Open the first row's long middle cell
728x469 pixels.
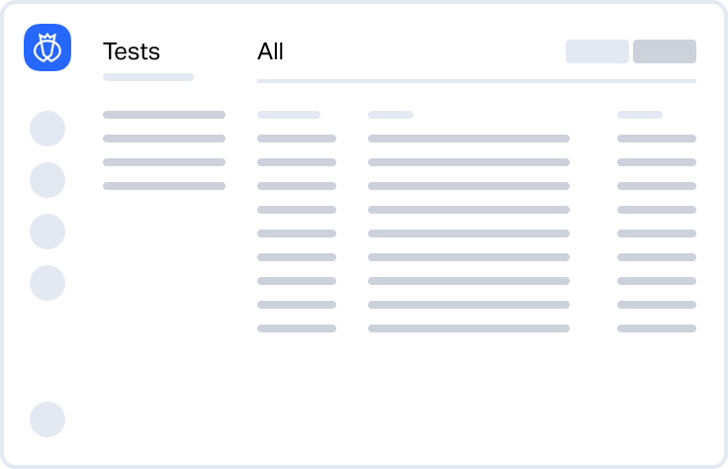click(469, 139)
